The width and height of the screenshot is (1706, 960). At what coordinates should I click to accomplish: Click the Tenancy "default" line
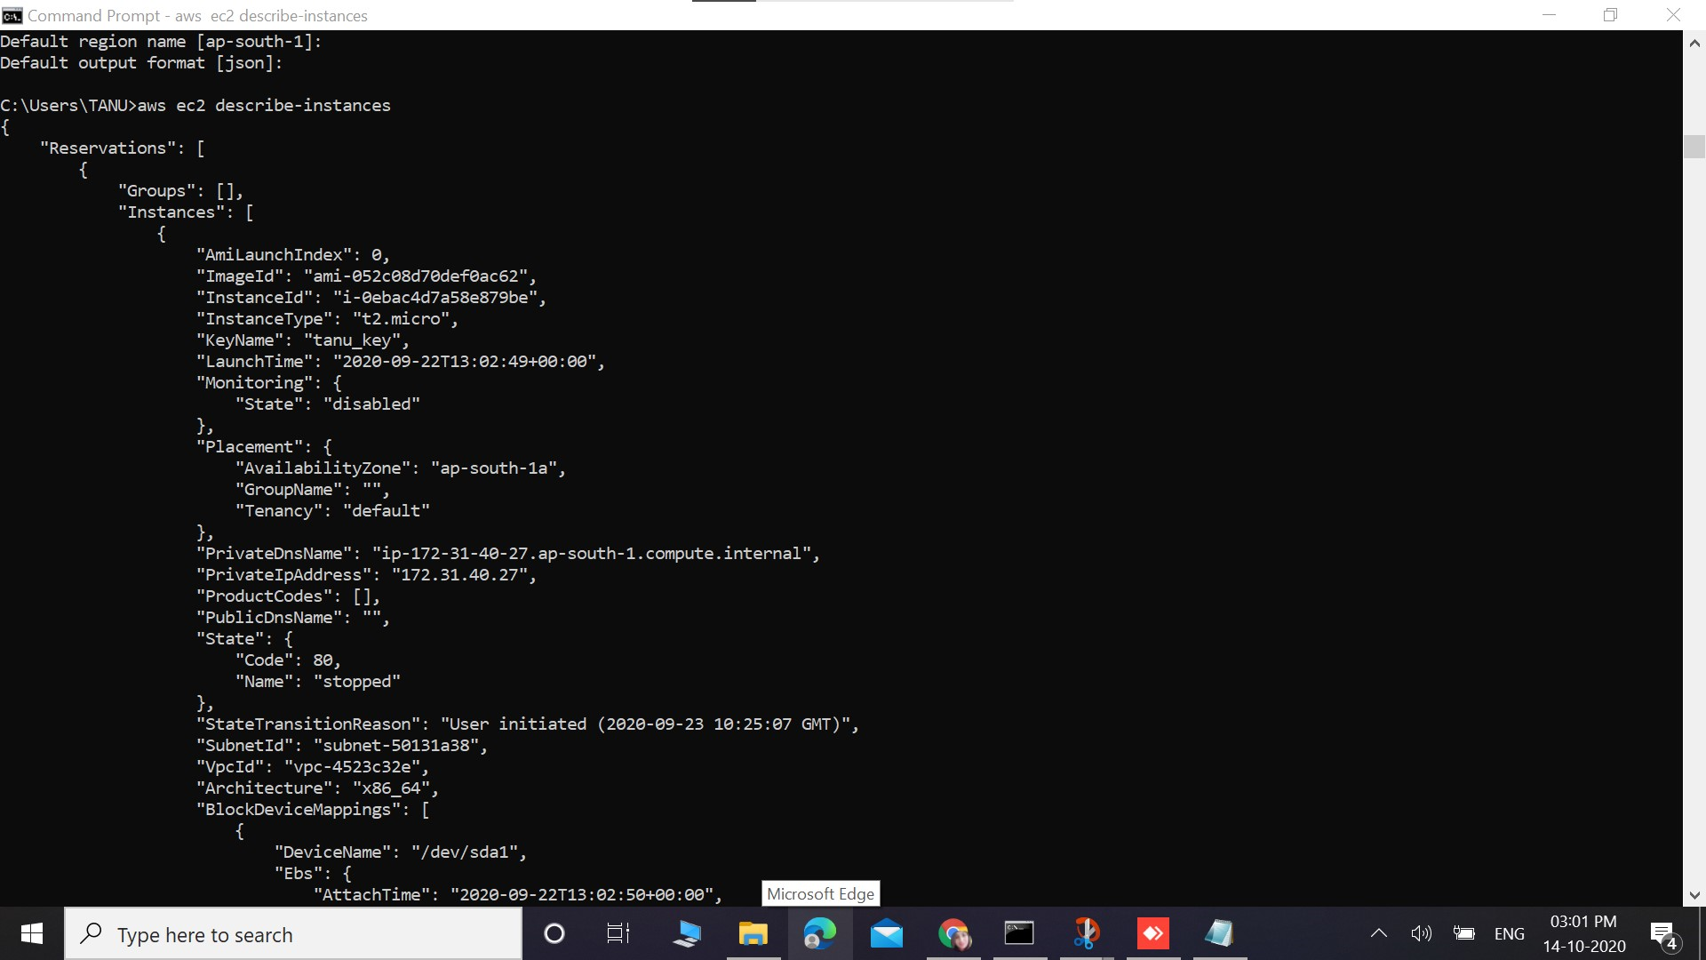332,511
